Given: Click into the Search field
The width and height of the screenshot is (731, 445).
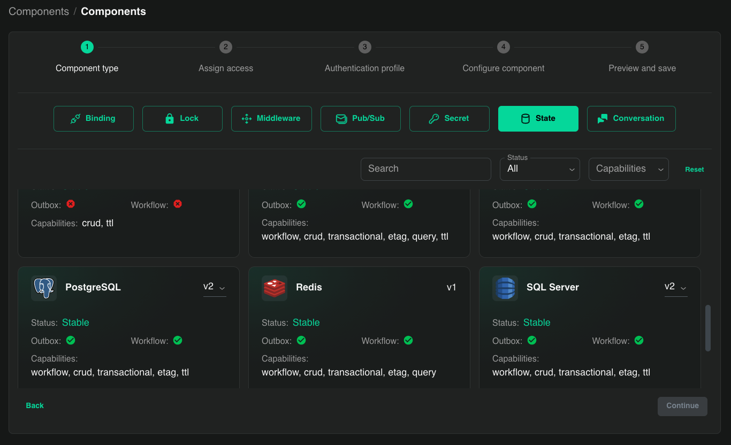Looking at the screenshot, I should click(x=426, y=169).
